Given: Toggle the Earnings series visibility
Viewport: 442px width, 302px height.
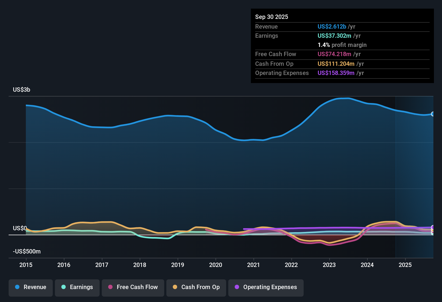Looking at the screenshot, I should tap(77, 287).
